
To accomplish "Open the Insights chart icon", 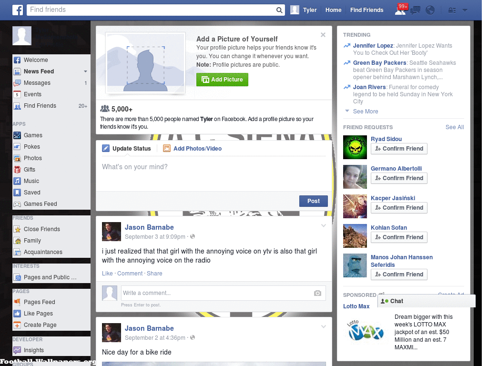I will click(x=17, y=350).
